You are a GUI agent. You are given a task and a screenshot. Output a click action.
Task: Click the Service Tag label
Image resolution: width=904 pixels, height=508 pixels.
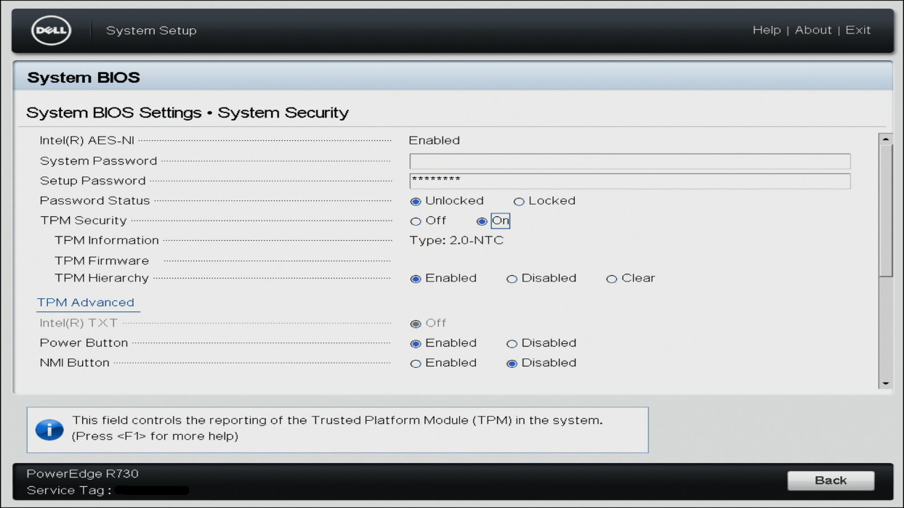click(68, 491)
